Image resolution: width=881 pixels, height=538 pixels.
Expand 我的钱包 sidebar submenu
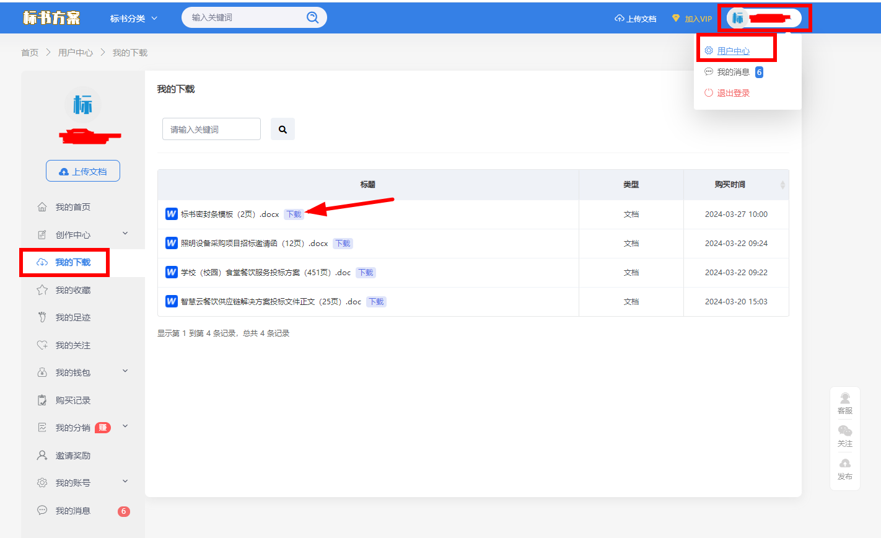125,371
